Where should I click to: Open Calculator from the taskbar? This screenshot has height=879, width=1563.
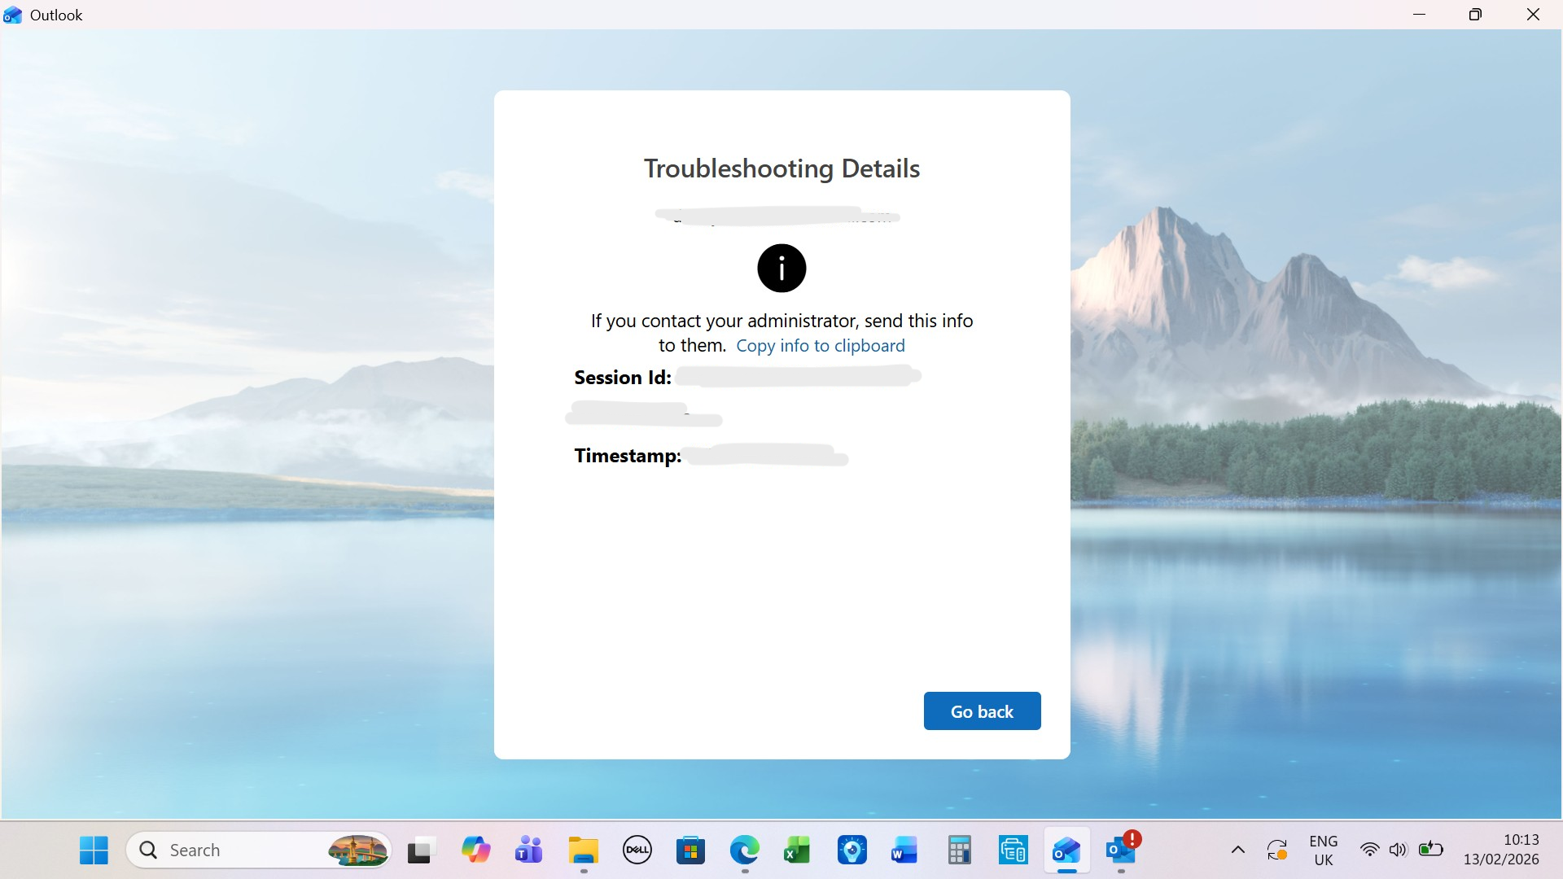959,851
